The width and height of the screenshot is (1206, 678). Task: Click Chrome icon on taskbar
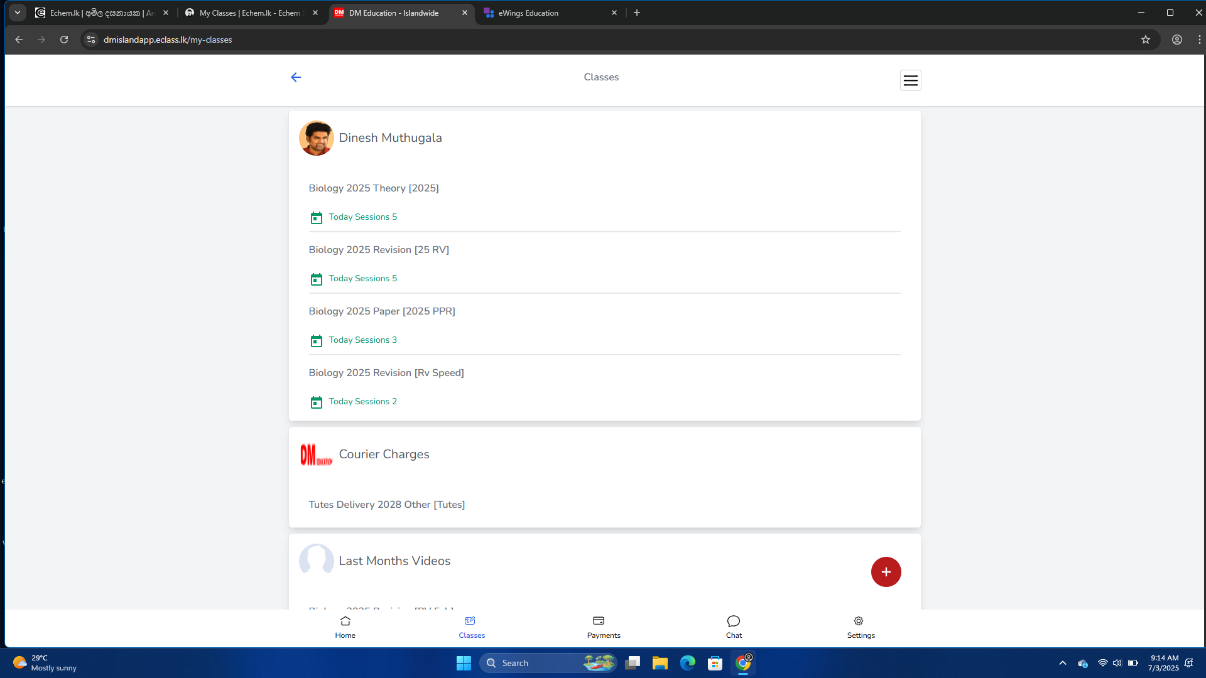(x=743, y=663)
